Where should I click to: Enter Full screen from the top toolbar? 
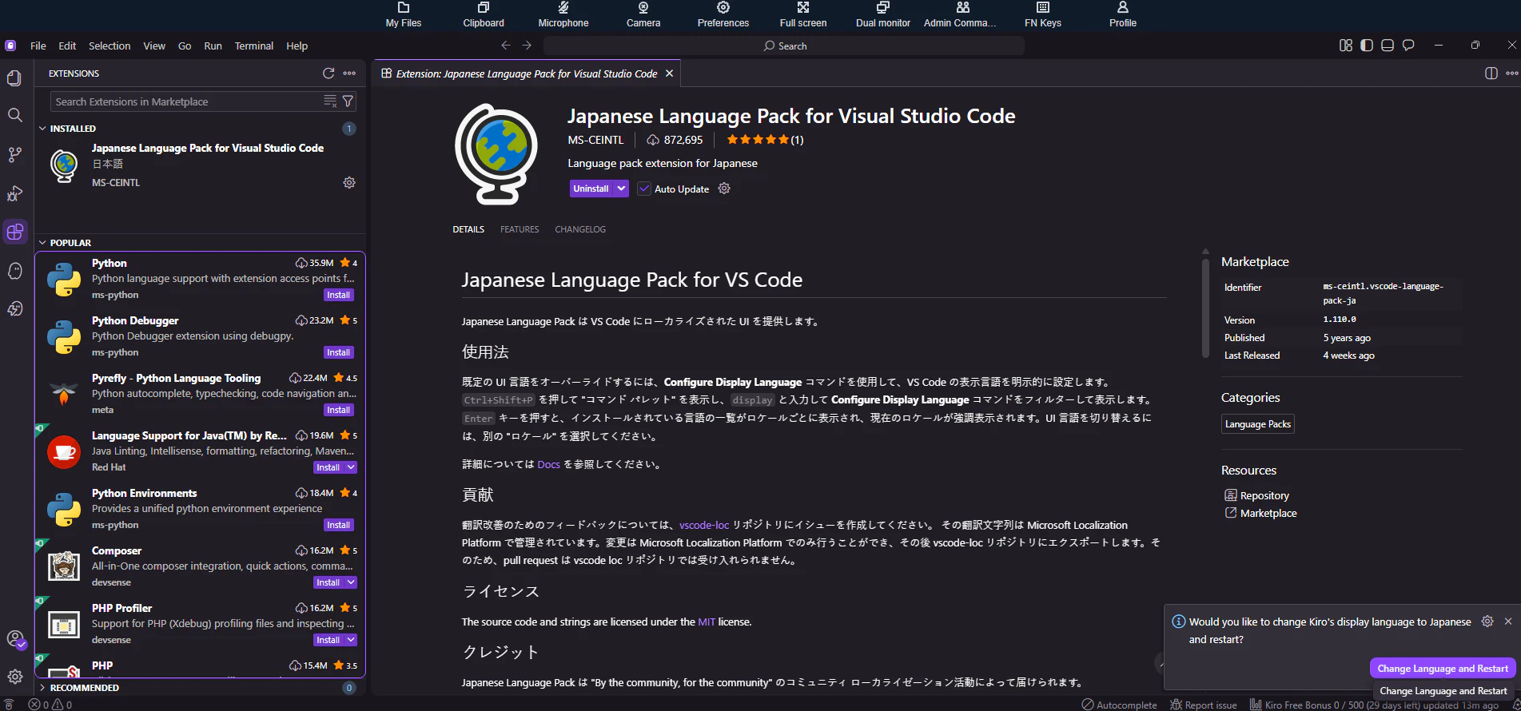[x=803, y=15]
